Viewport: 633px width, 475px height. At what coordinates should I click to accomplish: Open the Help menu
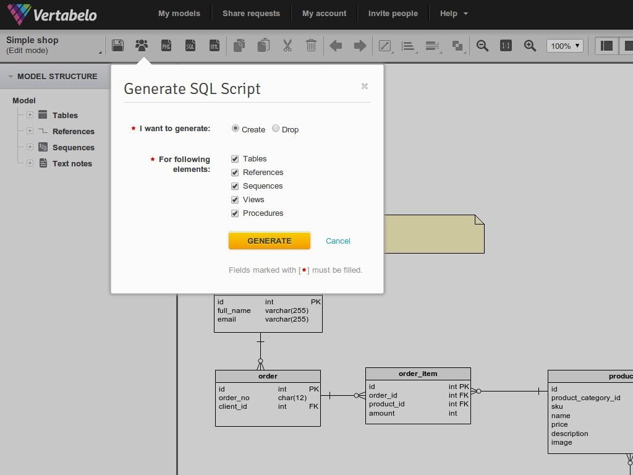[454, 14]
